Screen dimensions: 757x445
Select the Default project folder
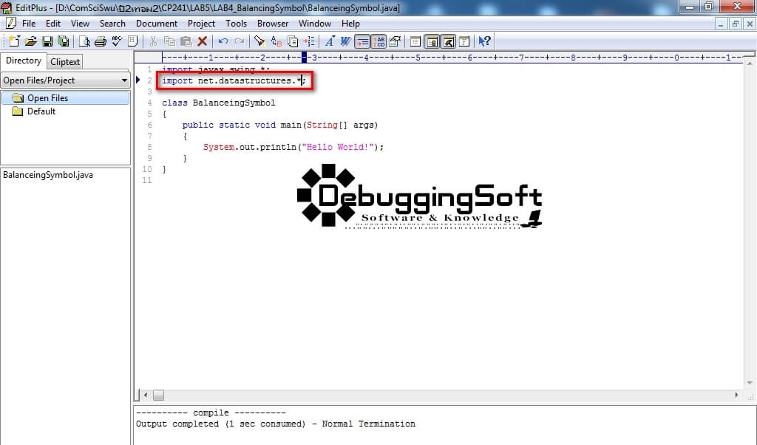(x=34, y=111)
